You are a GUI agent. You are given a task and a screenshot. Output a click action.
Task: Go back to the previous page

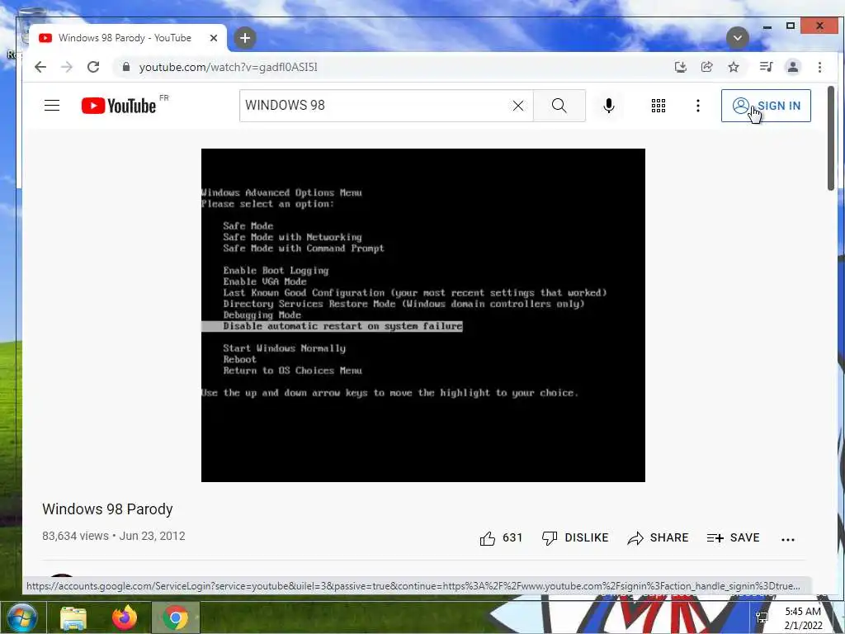pos(40,67)
